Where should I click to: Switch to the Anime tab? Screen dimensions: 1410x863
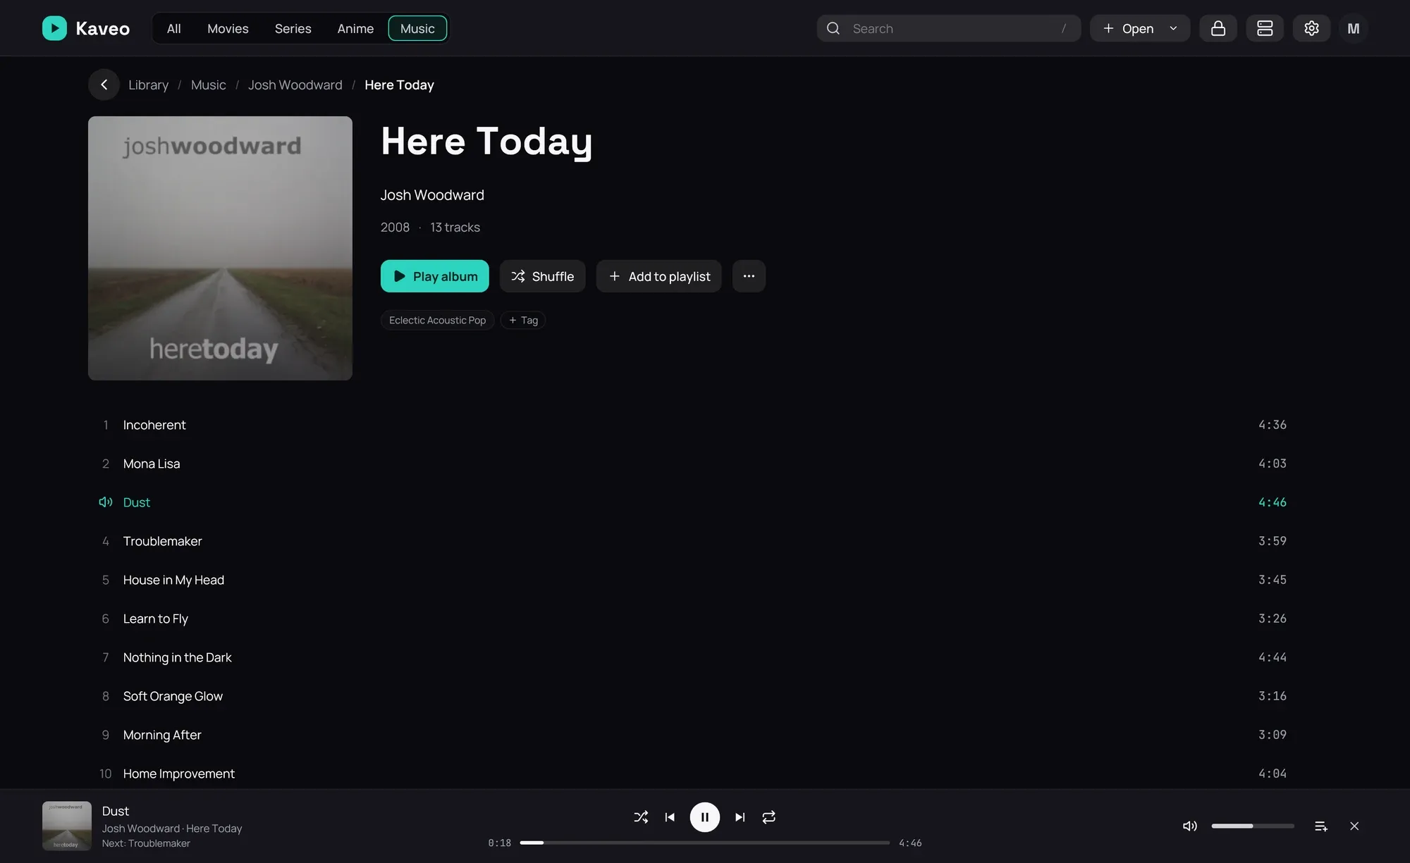click(x=355, y=28)
